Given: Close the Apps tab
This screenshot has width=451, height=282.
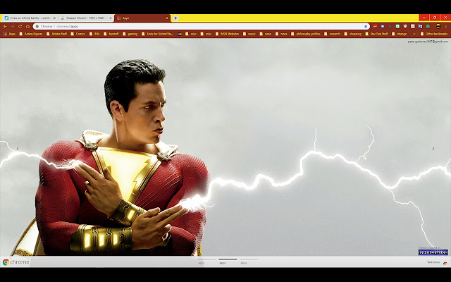Looking at the screenshot, I should click(x=166, y=18).
